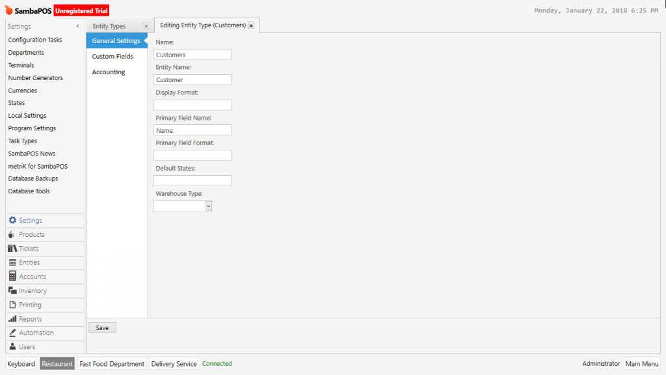Open Task Types

point(23,141)
